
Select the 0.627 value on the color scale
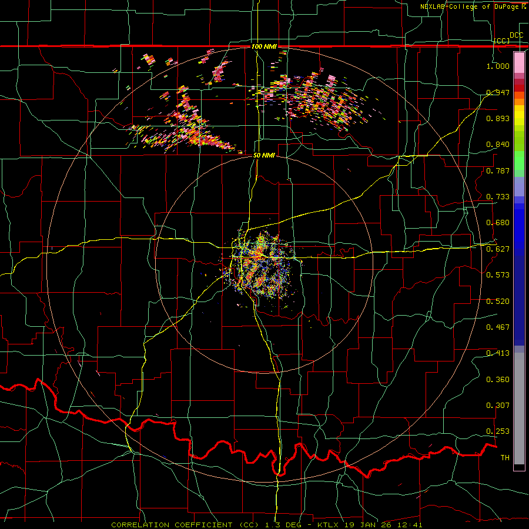click(498, 249)
